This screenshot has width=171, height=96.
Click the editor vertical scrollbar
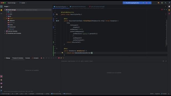(167, 33)
